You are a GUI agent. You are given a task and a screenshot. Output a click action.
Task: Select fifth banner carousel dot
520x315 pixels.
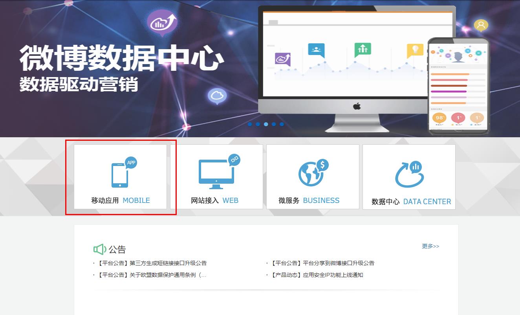point(282,124)
